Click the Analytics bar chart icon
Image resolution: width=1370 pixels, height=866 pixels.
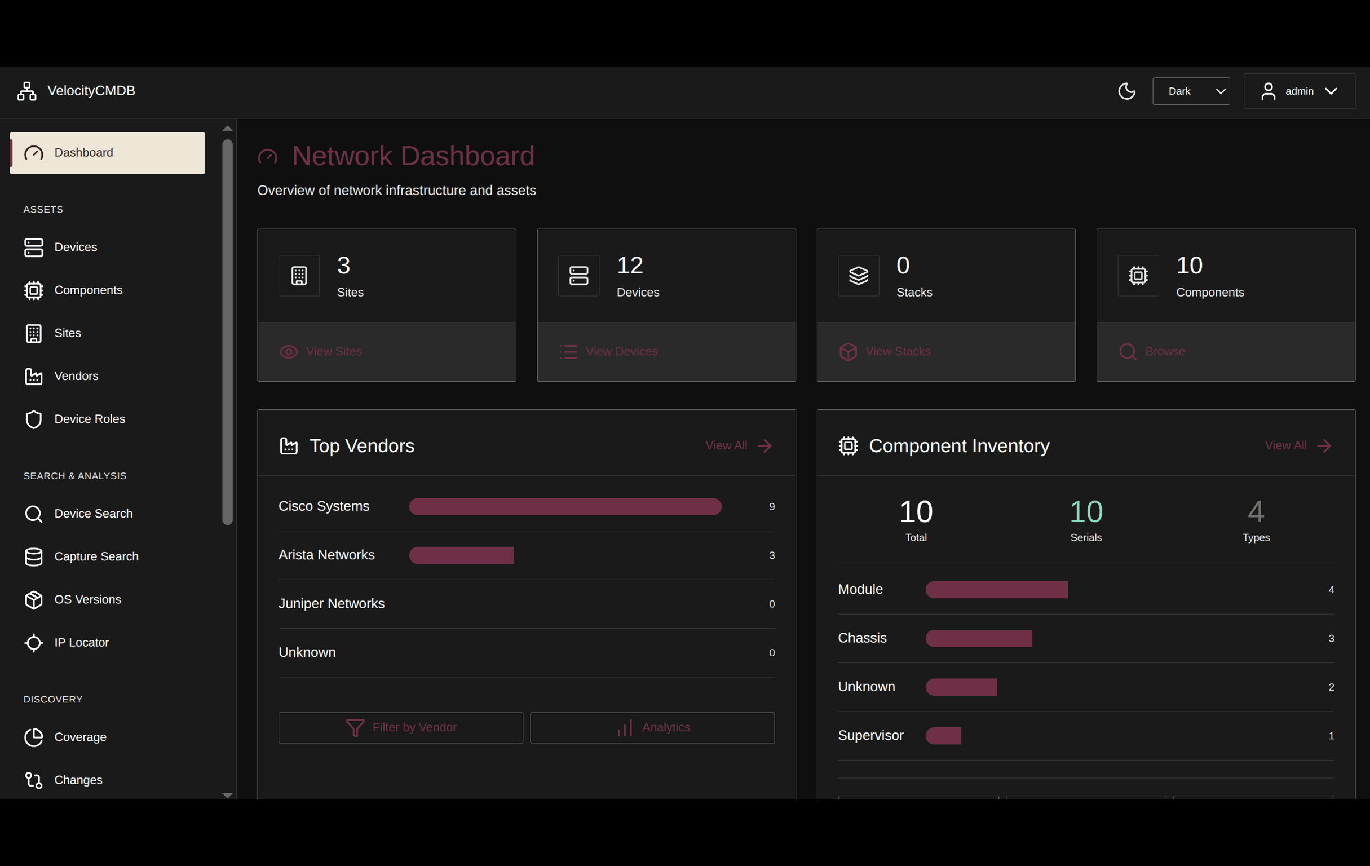coord(624,728)
